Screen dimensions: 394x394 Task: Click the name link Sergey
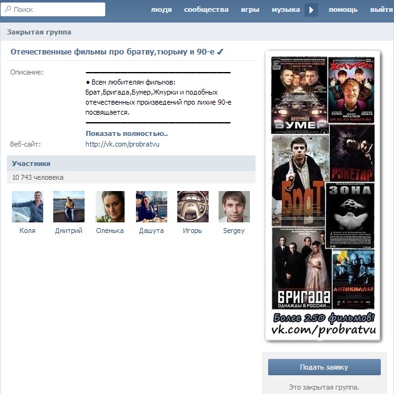(x=234, y=231)
